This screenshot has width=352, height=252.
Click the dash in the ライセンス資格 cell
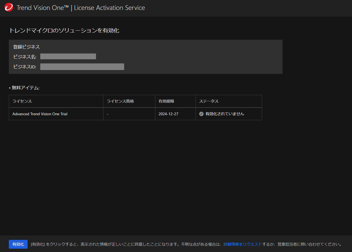(107, 114)
